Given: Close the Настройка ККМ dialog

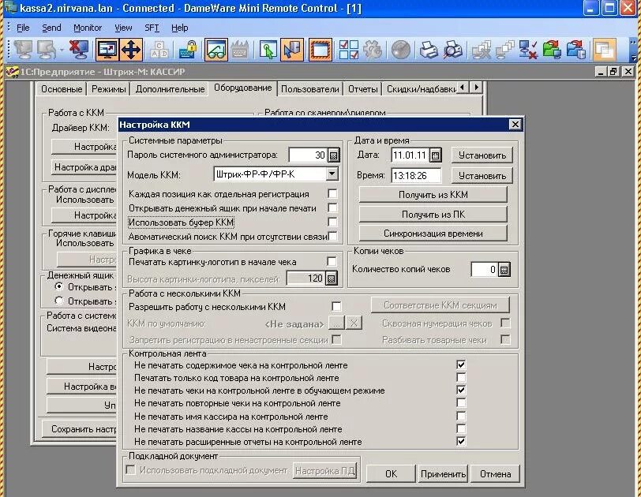Looking at the screenshot, I should click(515, 124).
